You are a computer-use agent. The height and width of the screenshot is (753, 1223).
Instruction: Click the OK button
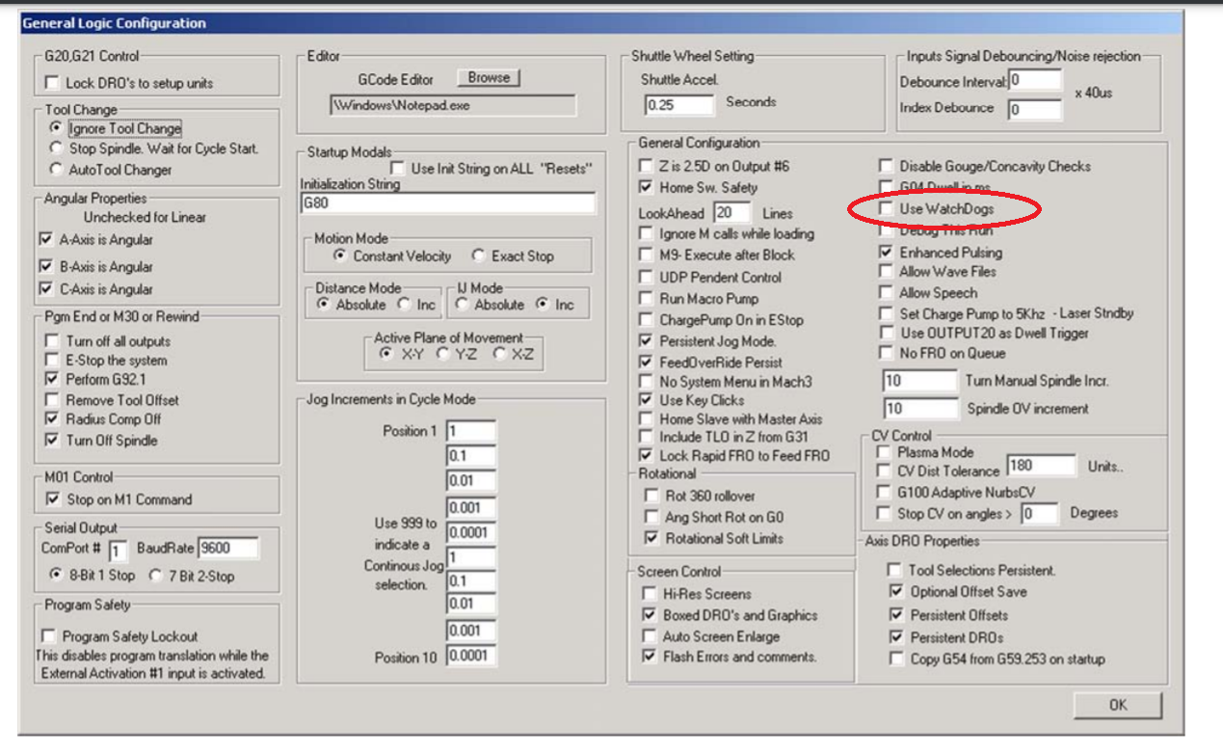1117,705
